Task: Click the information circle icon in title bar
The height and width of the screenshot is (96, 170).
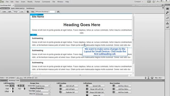Action: (x=154, y=2)
